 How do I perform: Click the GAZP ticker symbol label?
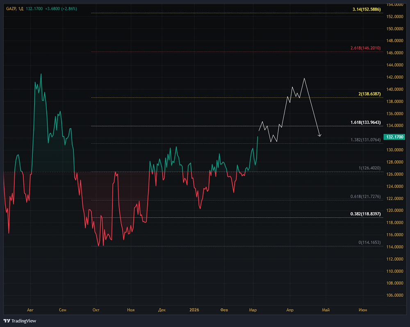click(11, 9)
